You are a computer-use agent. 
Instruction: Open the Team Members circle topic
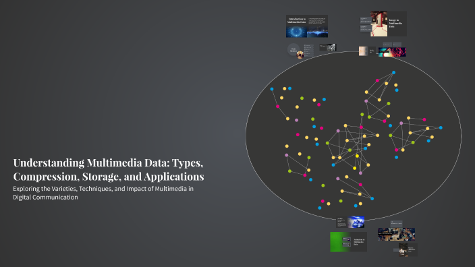pyautogui.click(x=294, y=50)
